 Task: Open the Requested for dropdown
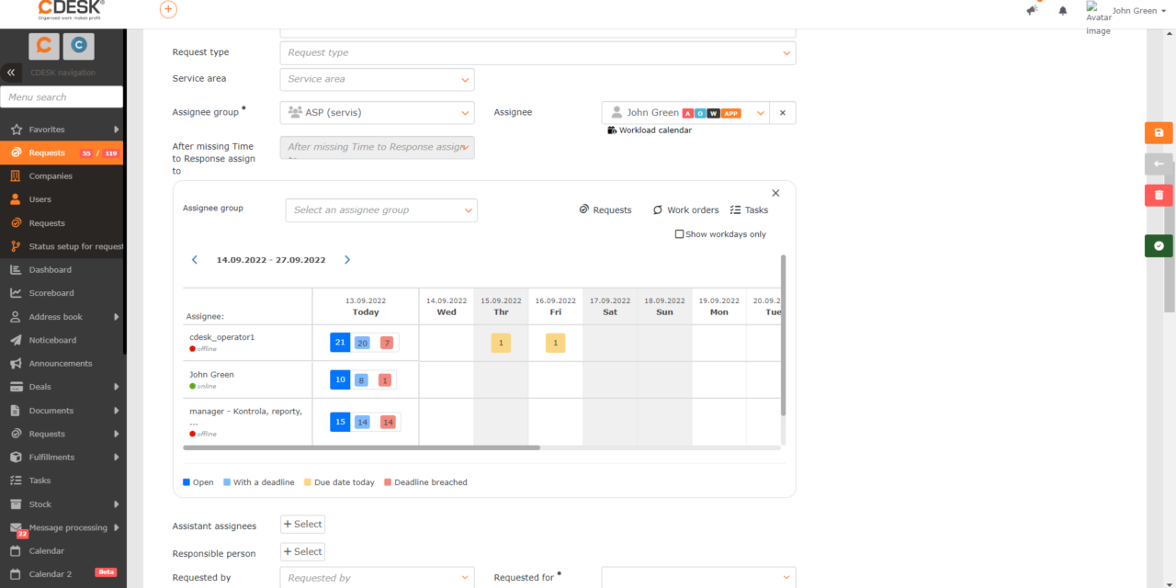click(698, 577)
